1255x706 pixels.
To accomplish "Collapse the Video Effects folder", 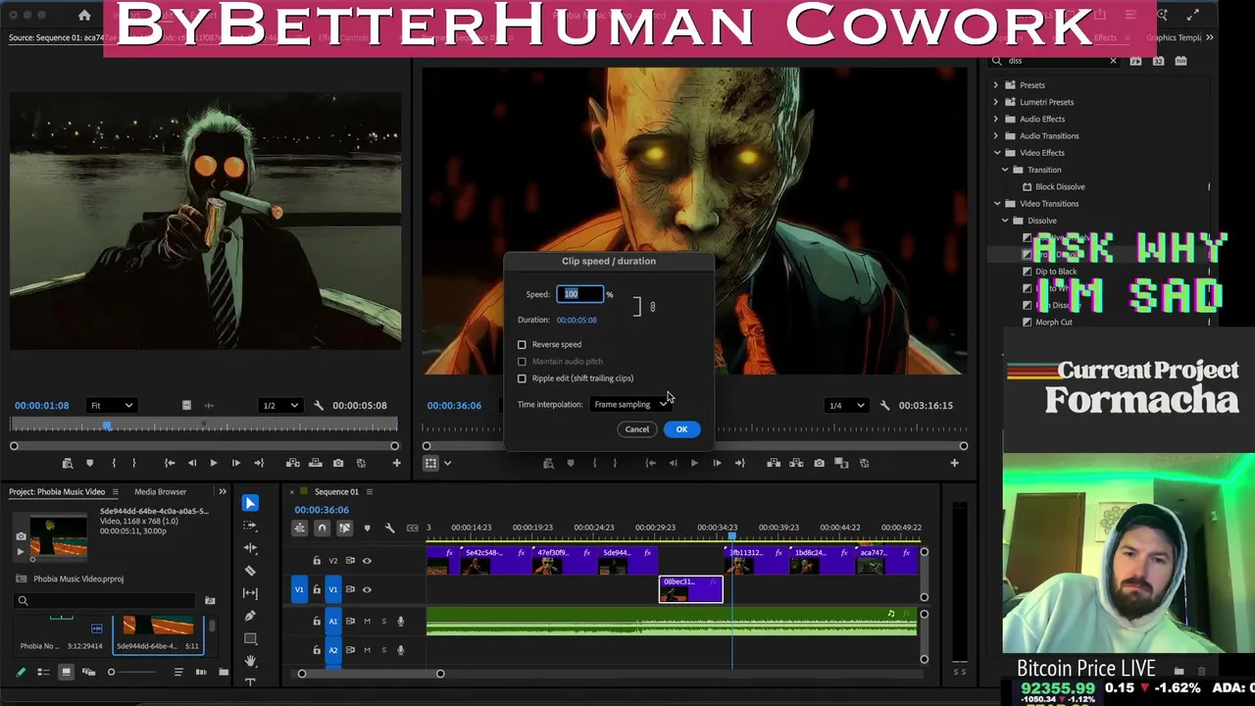I will click(x=996, y=153).
